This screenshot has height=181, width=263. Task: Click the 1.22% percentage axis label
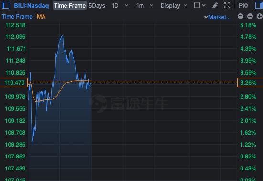248,145
